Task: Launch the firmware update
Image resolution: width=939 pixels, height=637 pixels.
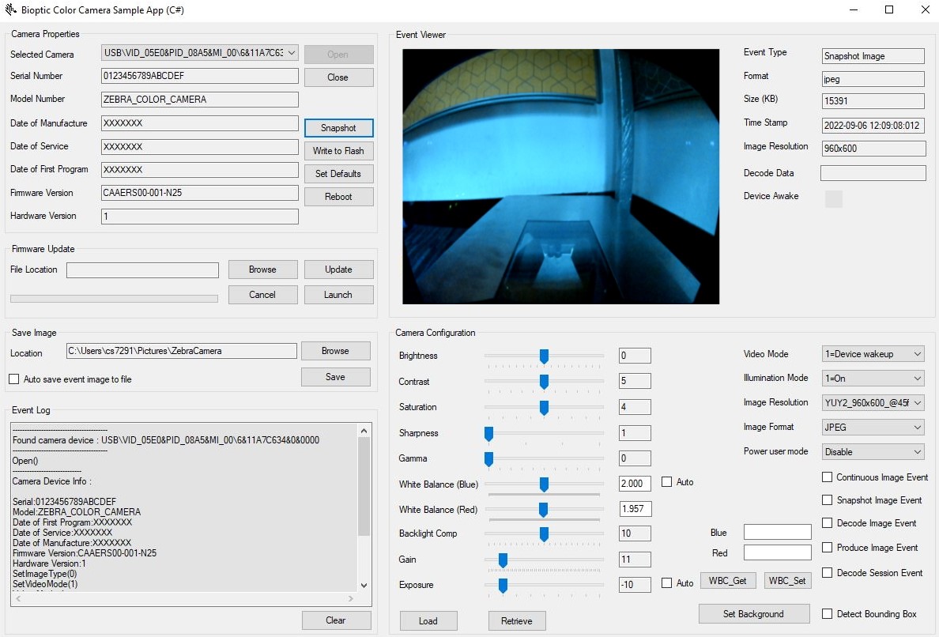Action: click(x=338, y=294)
